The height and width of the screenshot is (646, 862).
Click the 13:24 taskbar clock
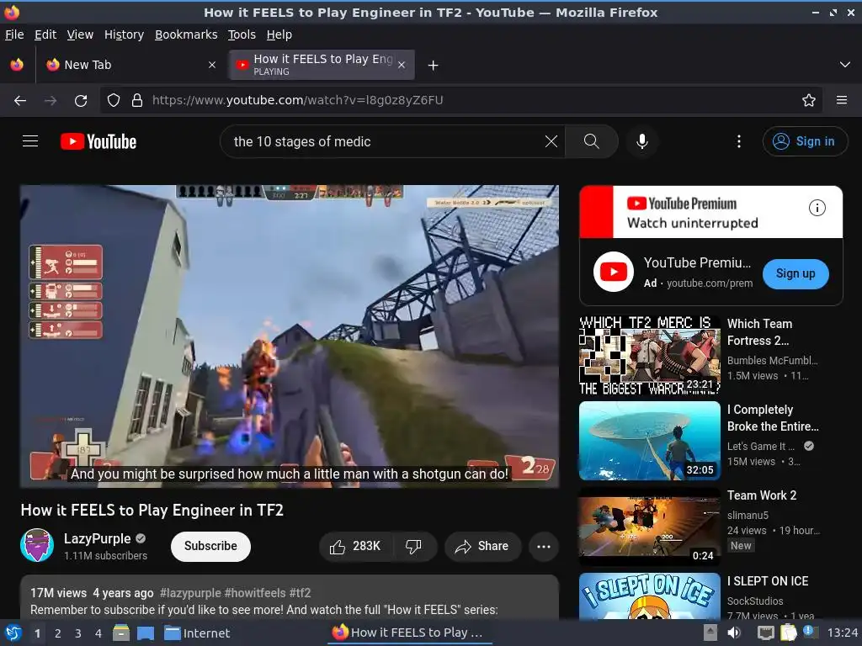click(842, 633)
